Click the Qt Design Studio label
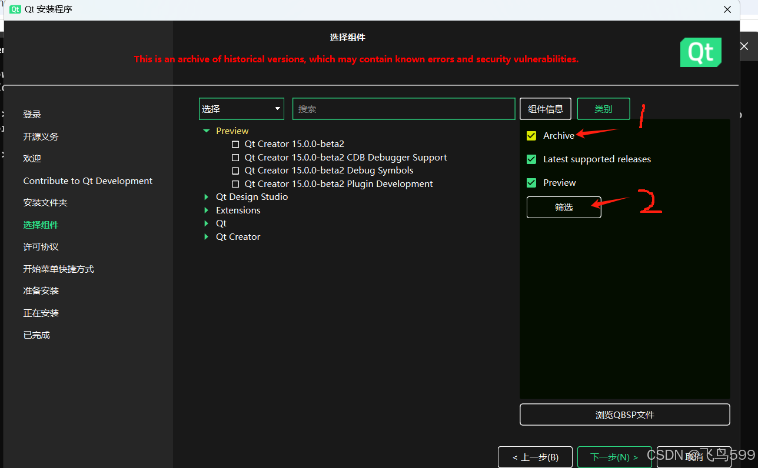The width and height of the screenshot is (758, 468). (x=252, y=197)
